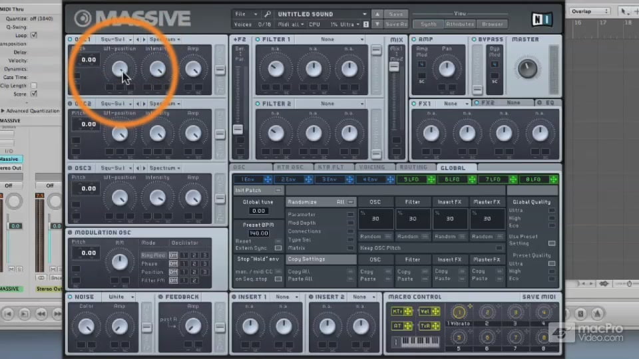Click the Save button
This screenshot has width=639, height=359.
tap(395, 14)
